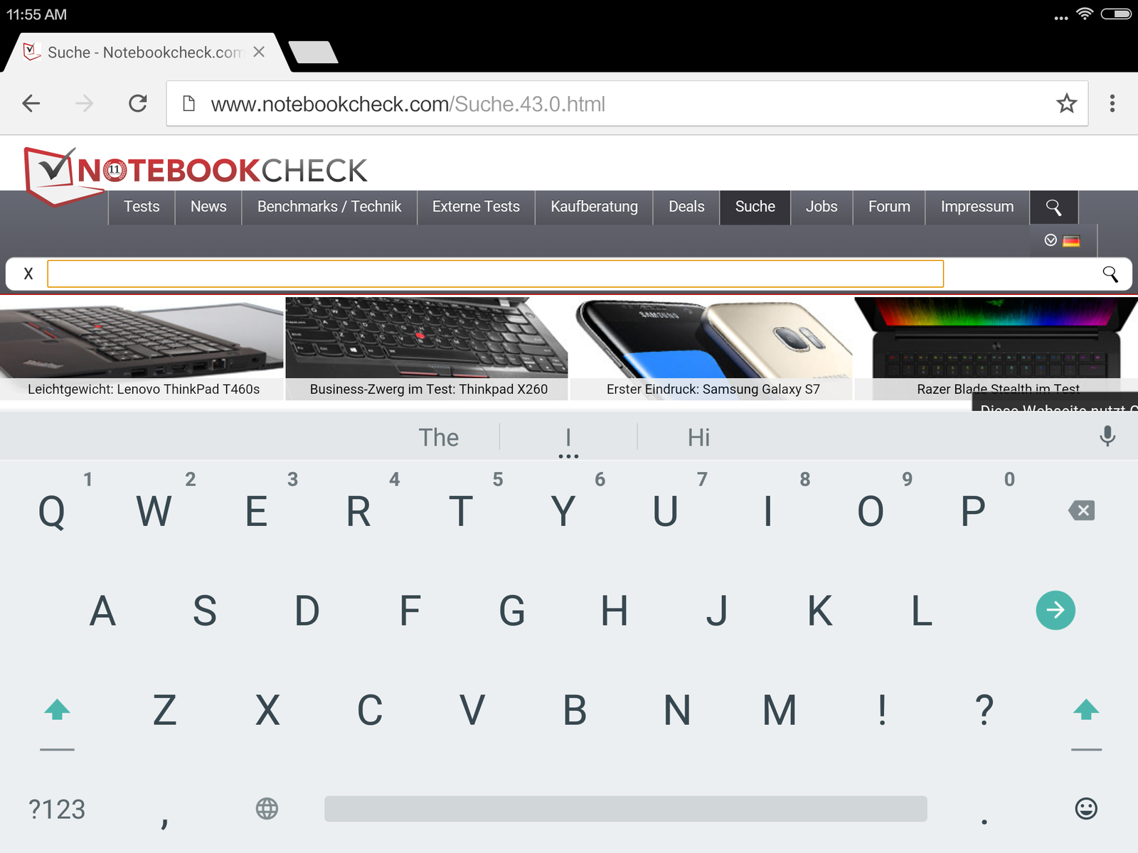
Task: Open the emoji keyboard via the smiley icon
Action: (x=1086, y=808)
